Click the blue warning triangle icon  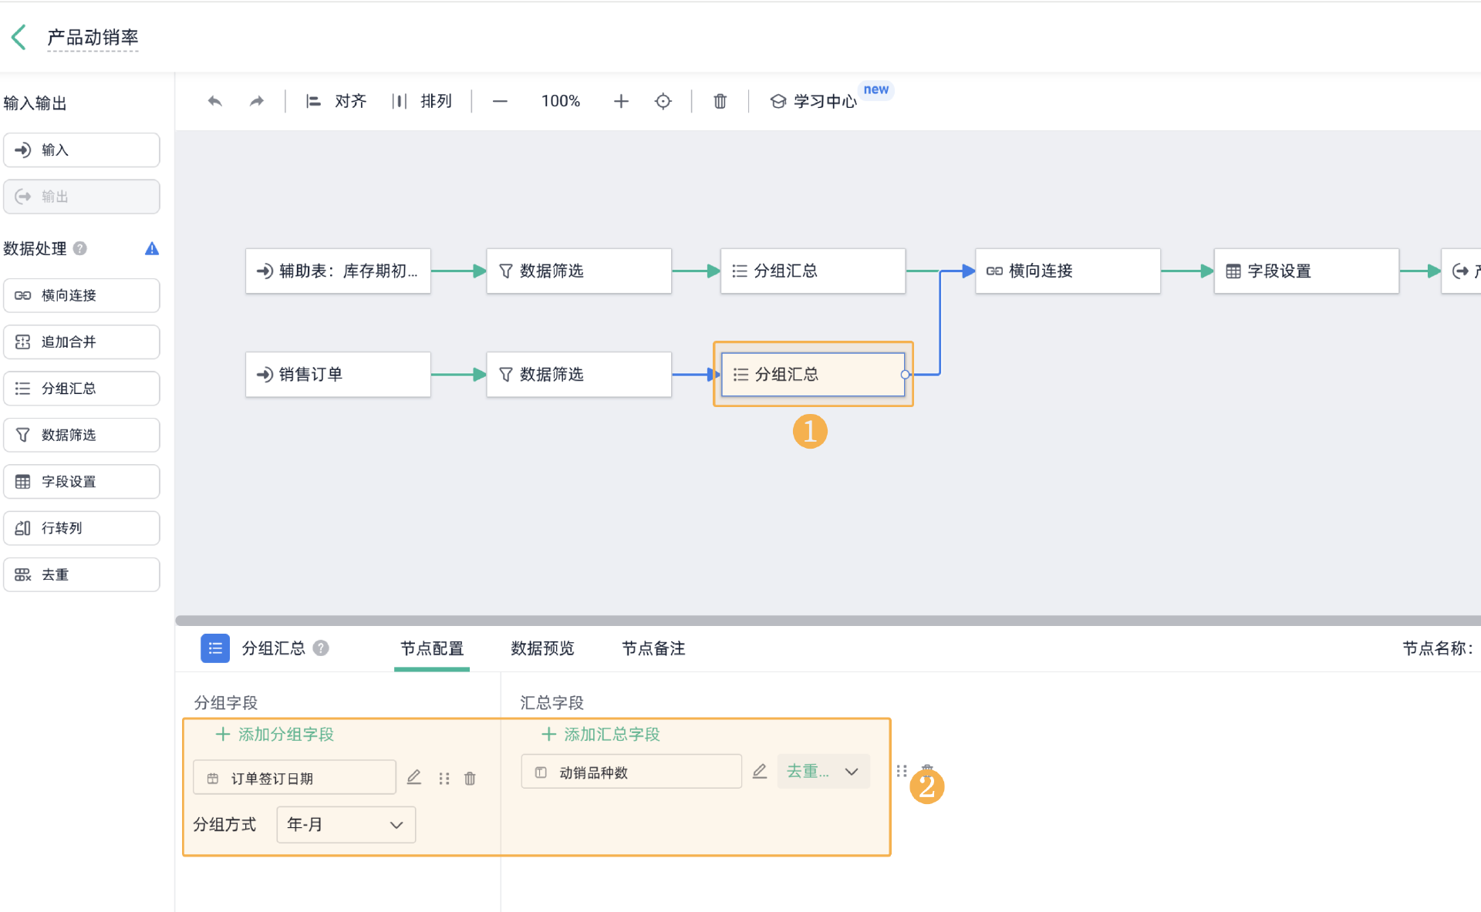coord(152,248)
